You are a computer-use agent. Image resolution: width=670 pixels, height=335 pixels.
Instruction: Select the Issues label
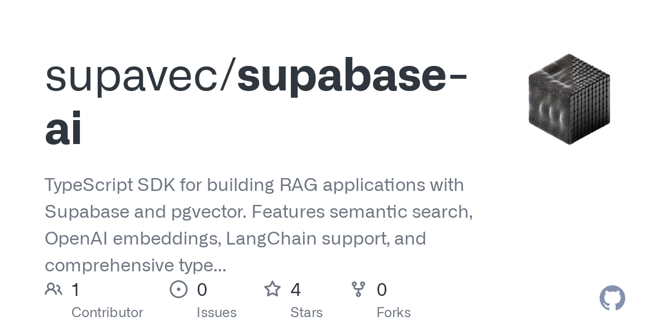(x=217, y=313)
